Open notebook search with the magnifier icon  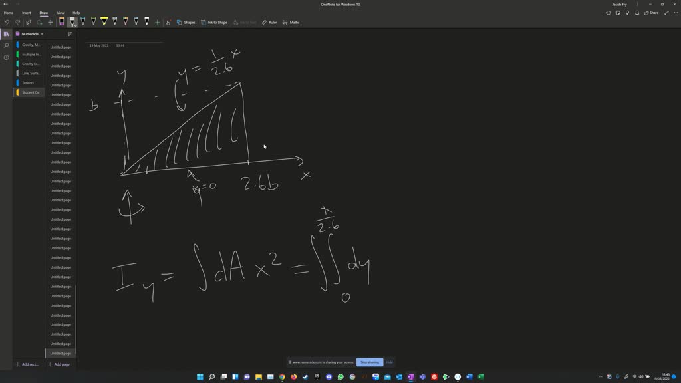click(6, 45)
